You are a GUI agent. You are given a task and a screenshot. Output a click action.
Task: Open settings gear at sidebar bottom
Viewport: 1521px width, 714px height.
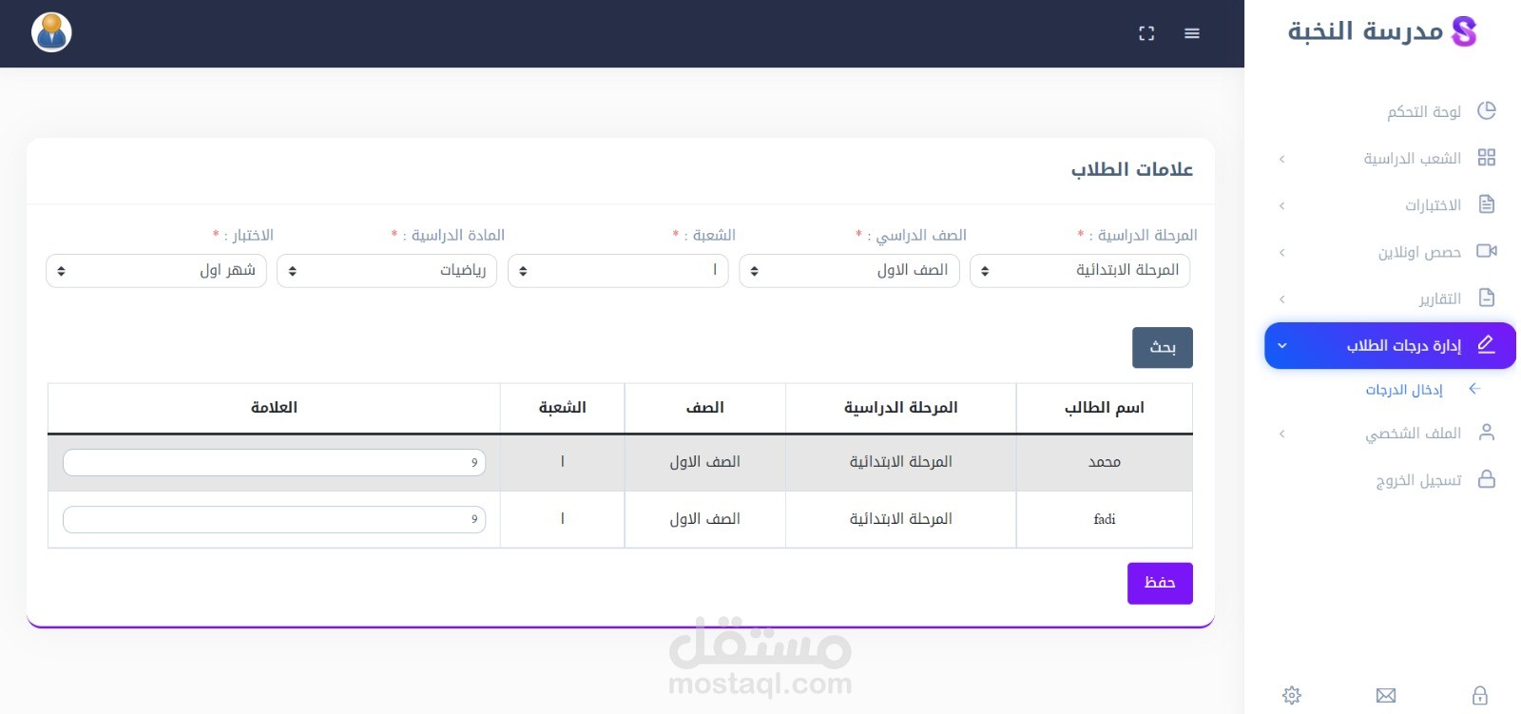1292,695
